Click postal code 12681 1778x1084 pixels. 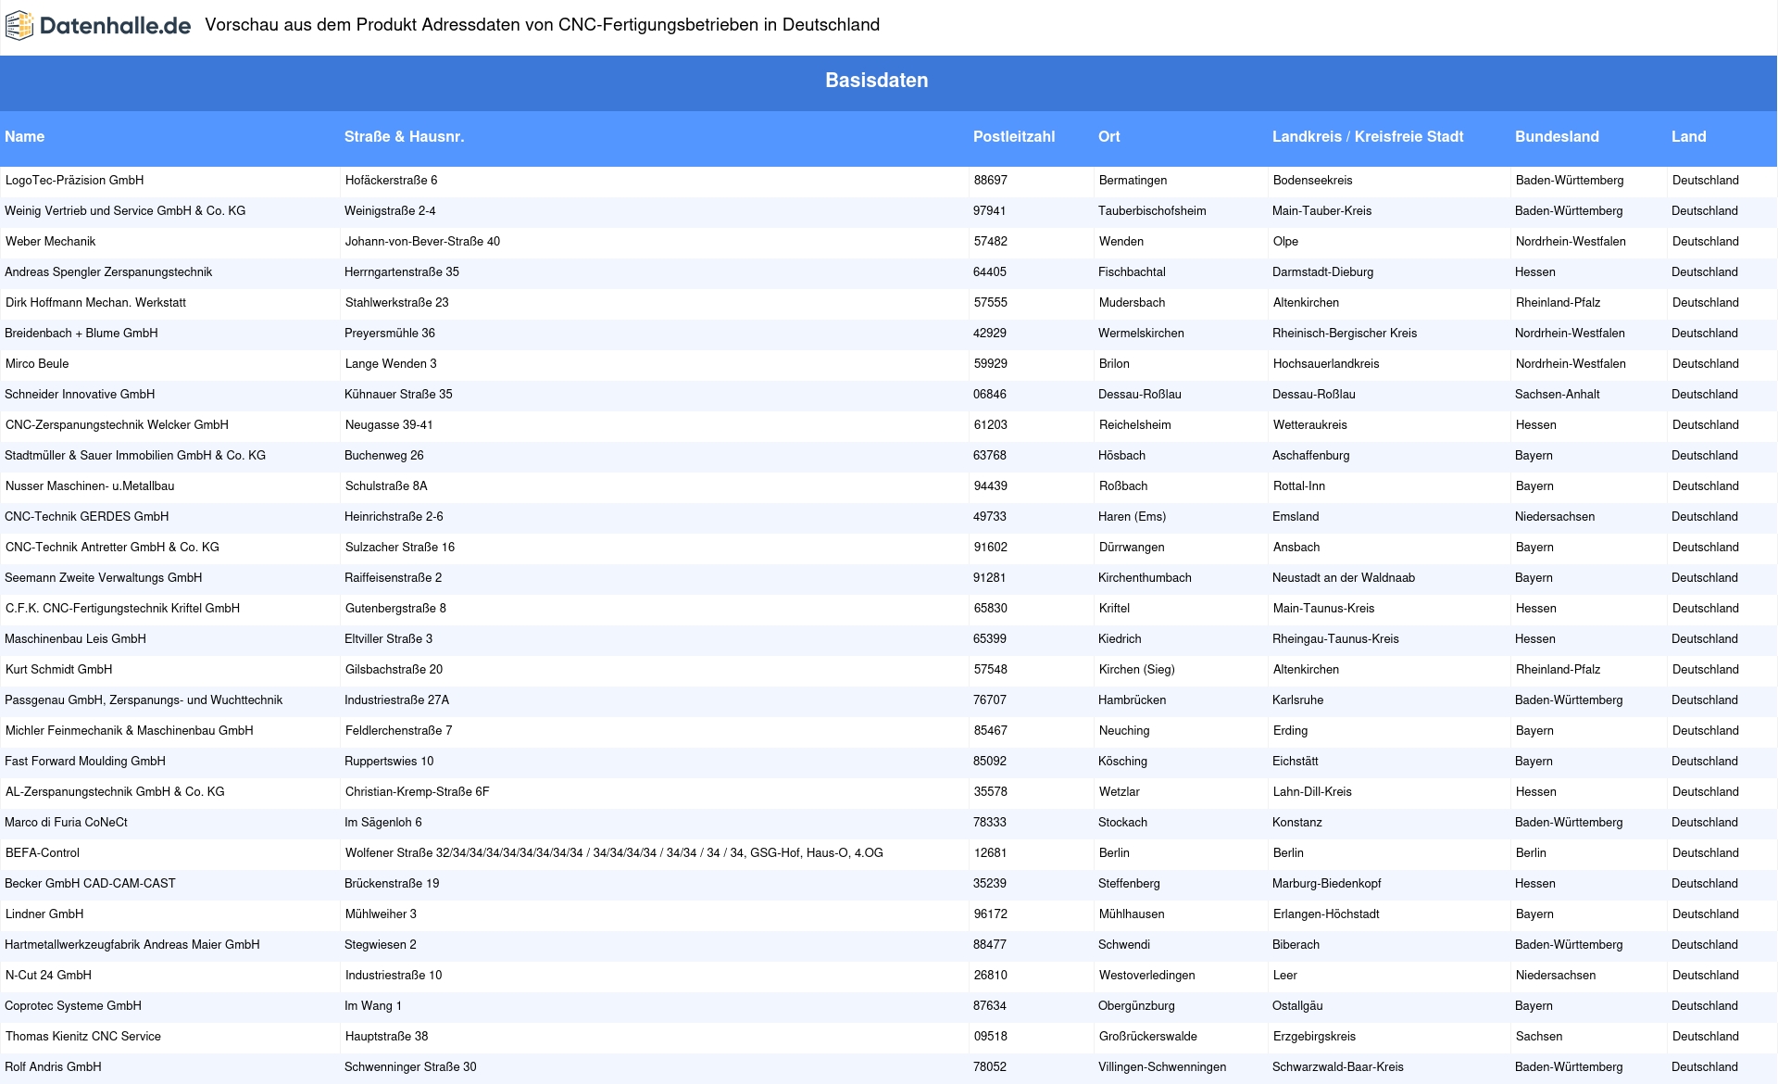[991, 852]
